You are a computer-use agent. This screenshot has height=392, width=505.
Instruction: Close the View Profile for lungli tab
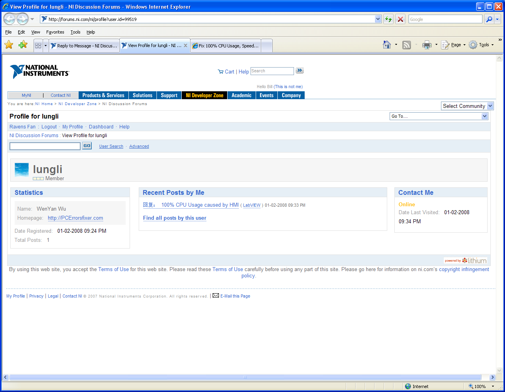[x=185, y=45]
